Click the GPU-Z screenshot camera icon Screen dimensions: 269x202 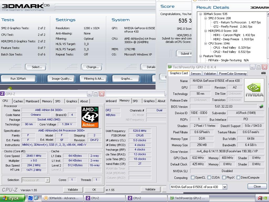click(x=263, y=73)
